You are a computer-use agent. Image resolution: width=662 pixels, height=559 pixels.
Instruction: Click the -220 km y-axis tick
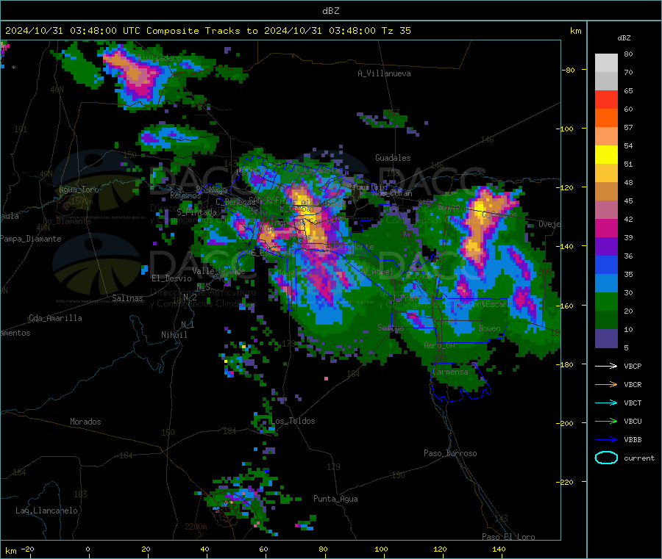(x=566, y=482)
